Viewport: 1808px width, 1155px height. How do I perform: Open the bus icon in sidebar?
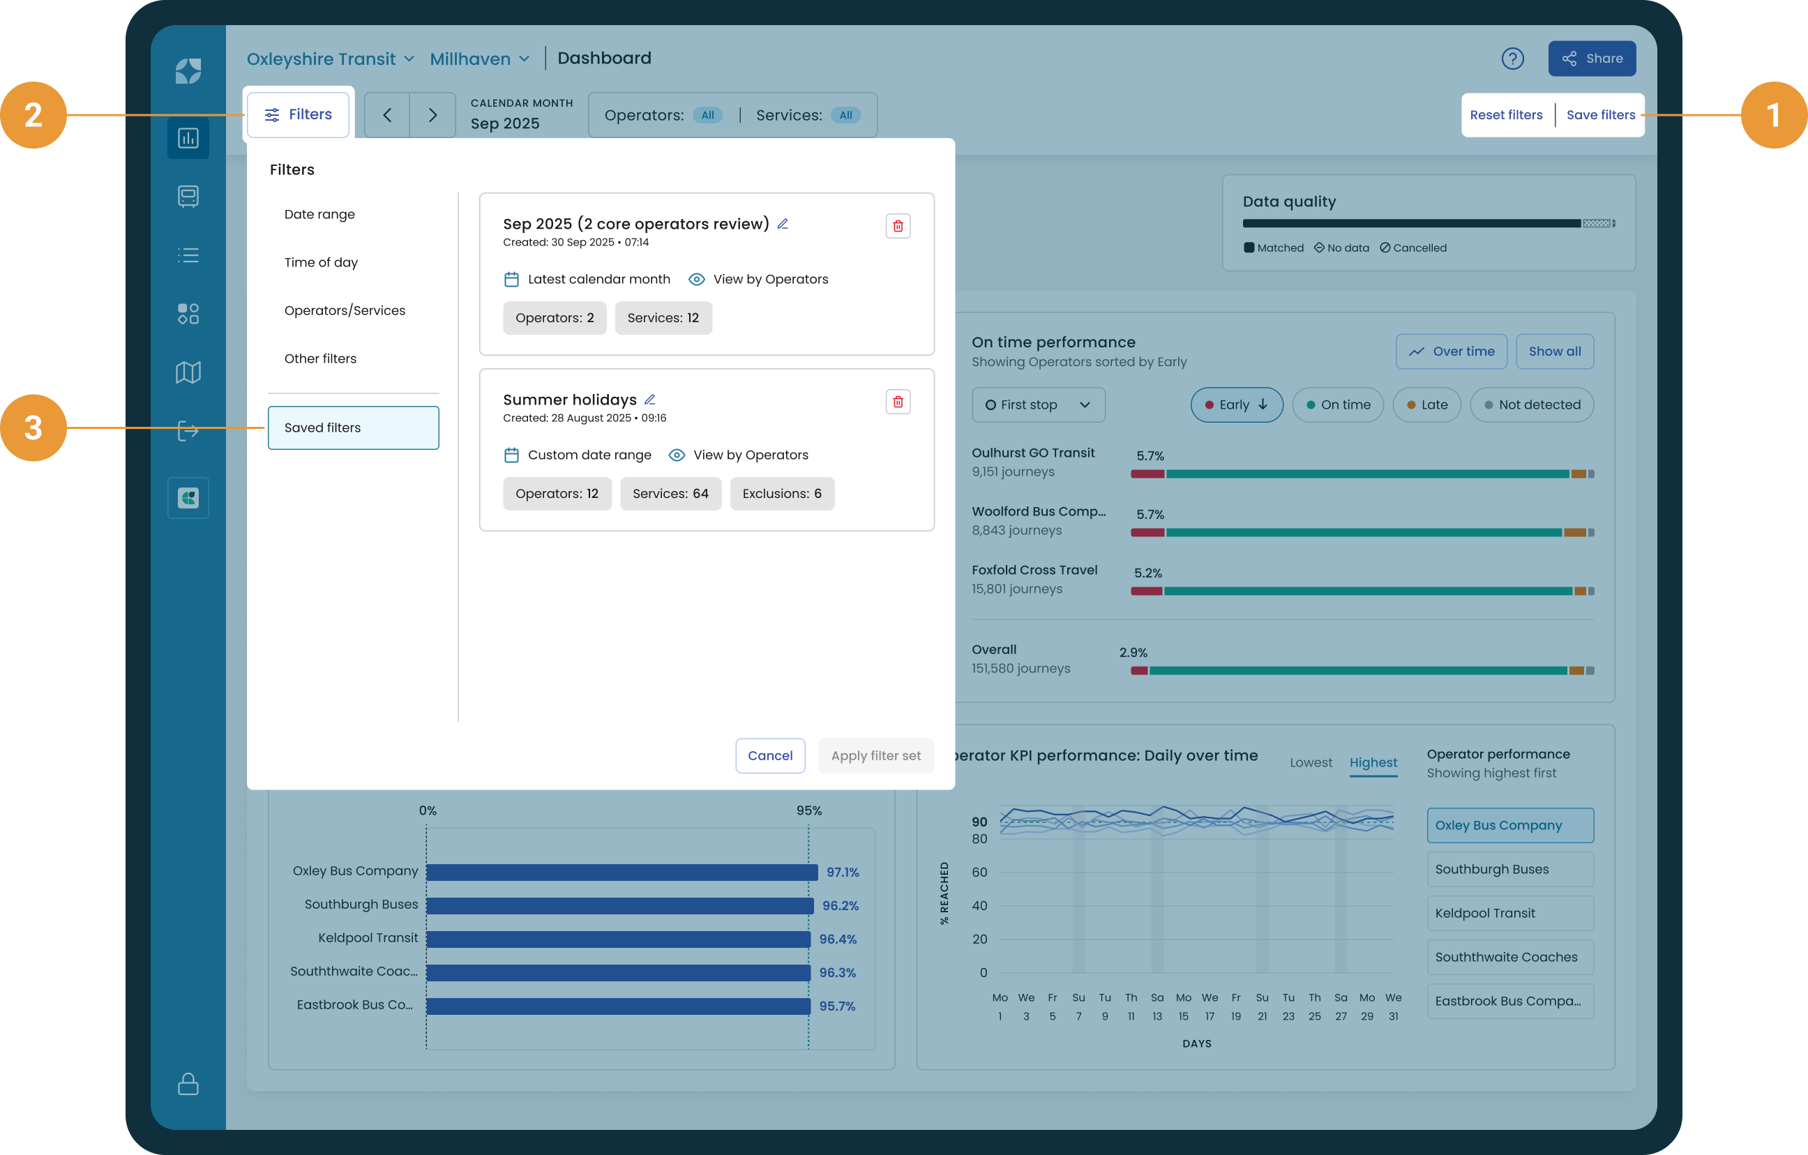188,197
